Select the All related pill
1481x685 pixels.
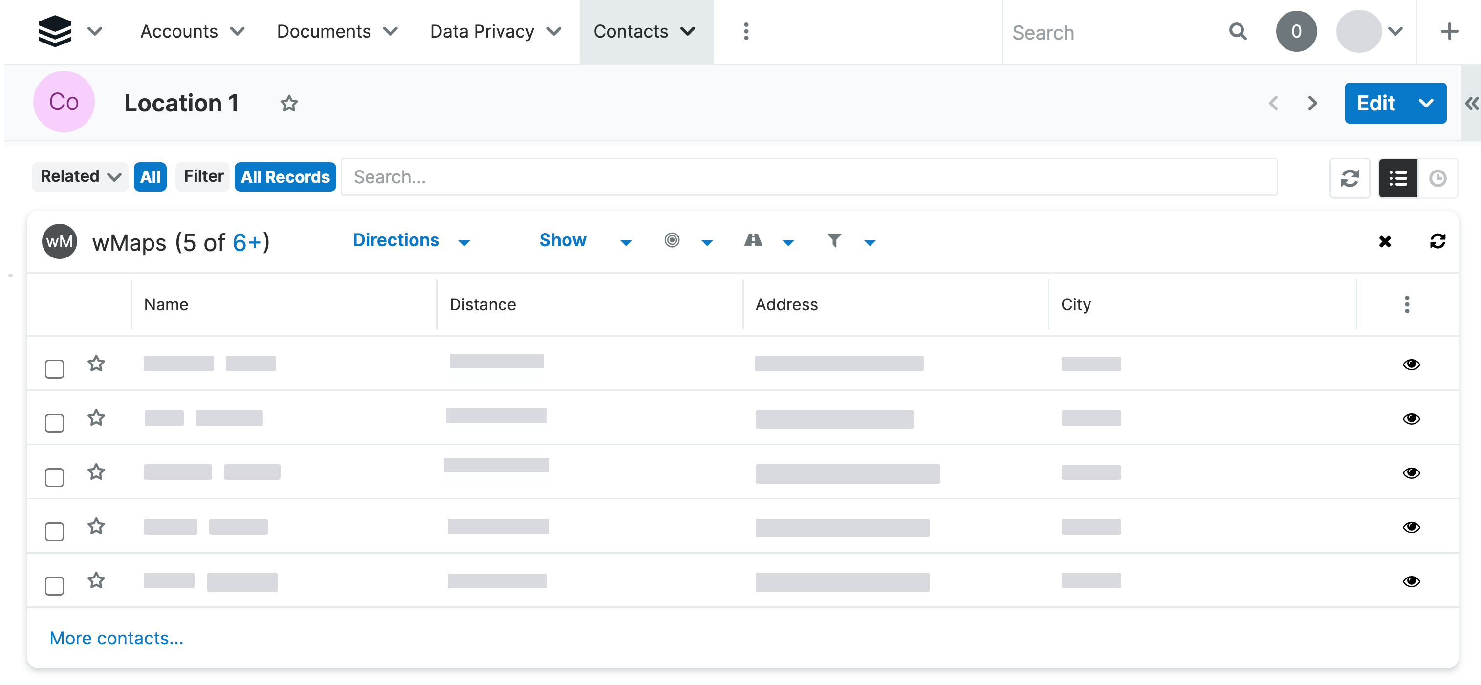click(x=150, y=176)
